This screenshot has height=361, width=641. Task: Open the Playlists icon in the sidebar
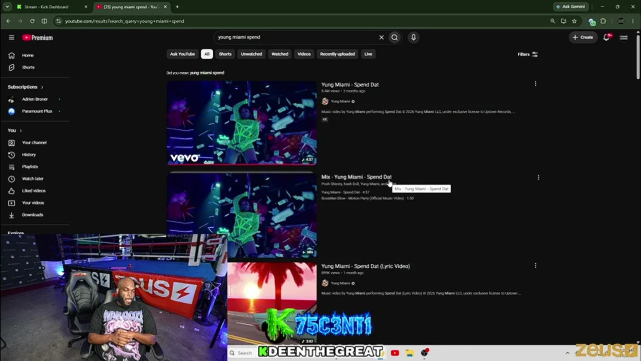(x=12, y=166)
